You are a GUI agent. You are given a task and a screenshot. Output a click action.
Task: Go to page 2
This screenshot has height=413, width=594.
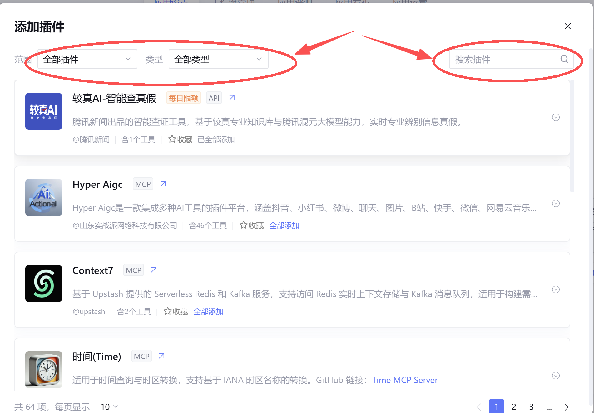pyautogui.click(x=514, y=406)
